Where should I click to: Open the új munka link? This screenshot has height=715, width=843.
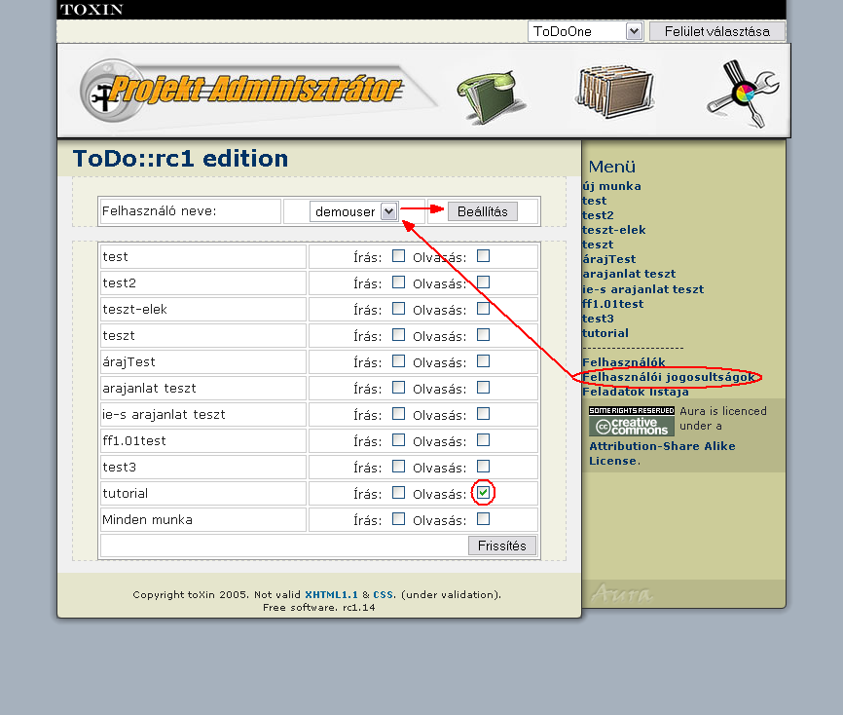(x=611, y=186)
